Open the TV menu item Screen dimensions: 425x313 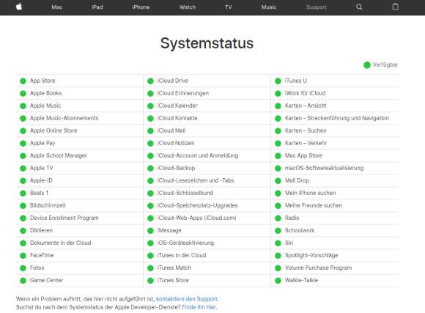click(228, 7)
